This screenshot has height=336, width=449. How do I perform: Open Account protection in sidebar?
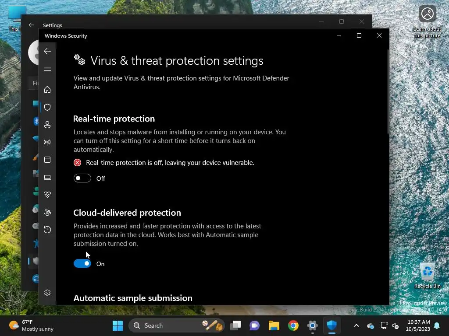coord(47,125)
